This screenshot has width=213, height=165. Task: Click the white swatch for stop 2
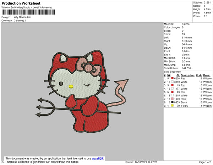[173, 82]
